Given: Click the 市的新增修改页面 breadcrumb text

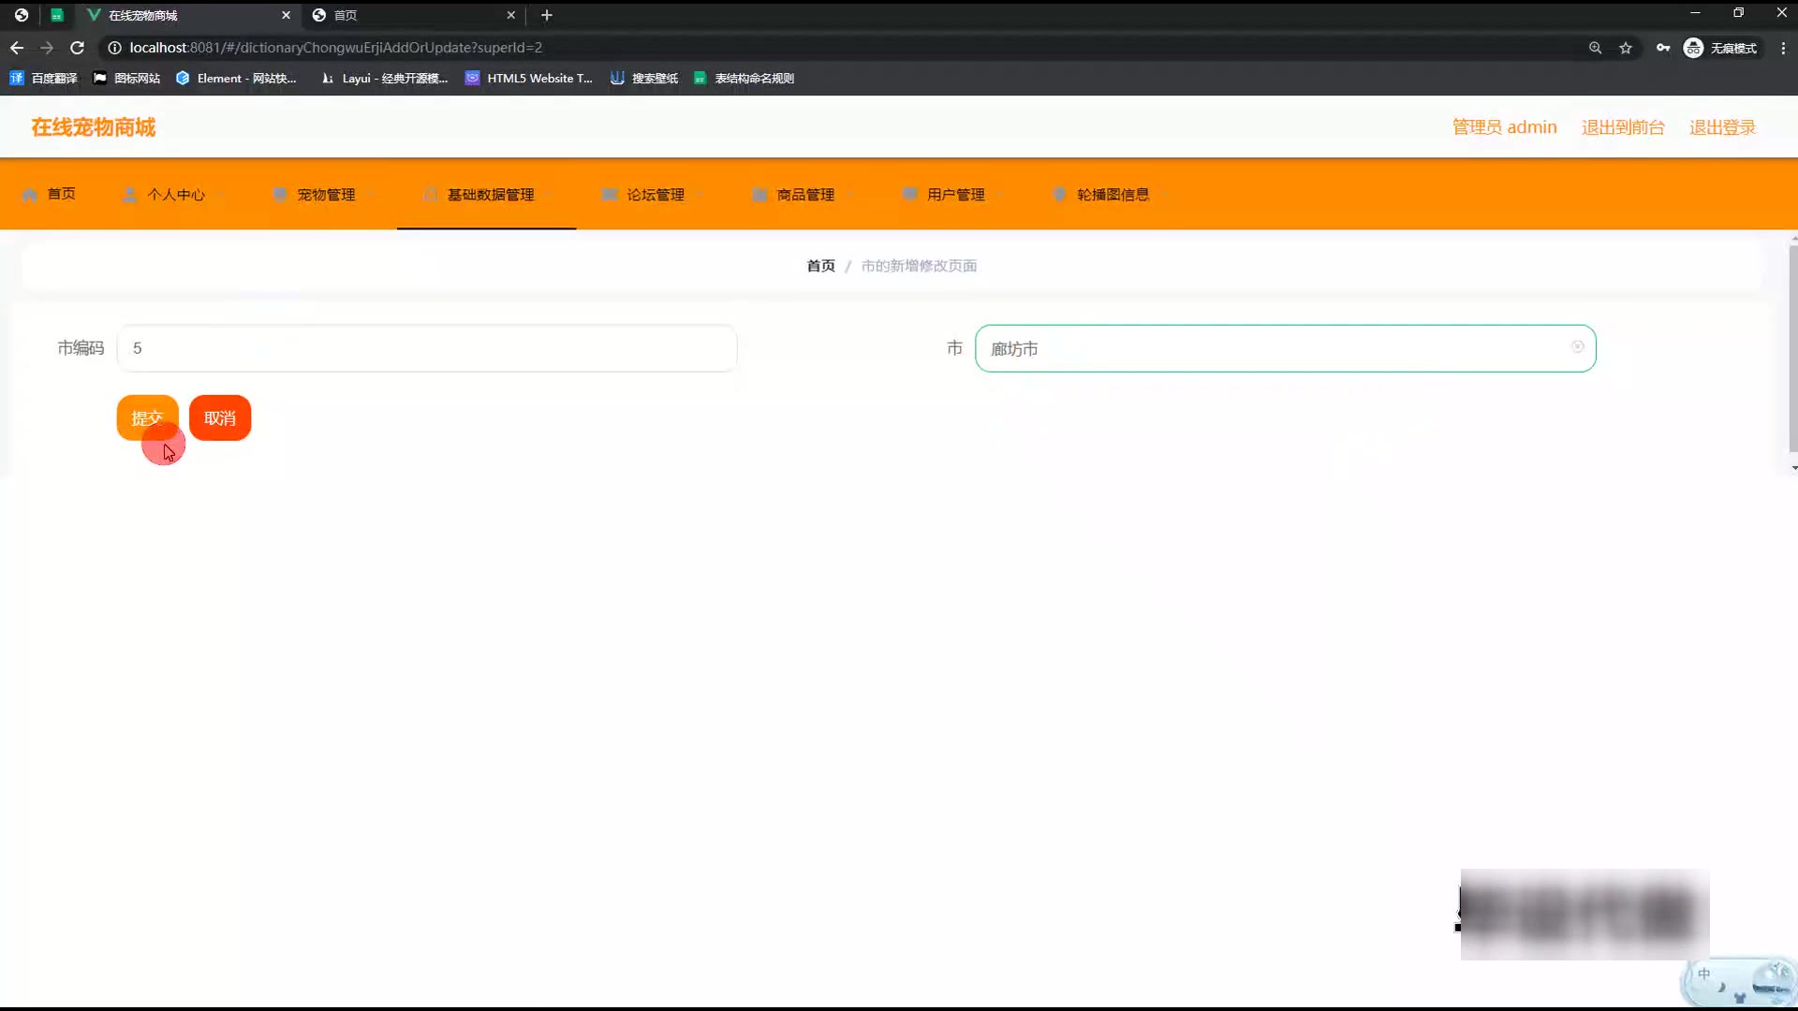Looking at the screenshot, I should point(919,266).
